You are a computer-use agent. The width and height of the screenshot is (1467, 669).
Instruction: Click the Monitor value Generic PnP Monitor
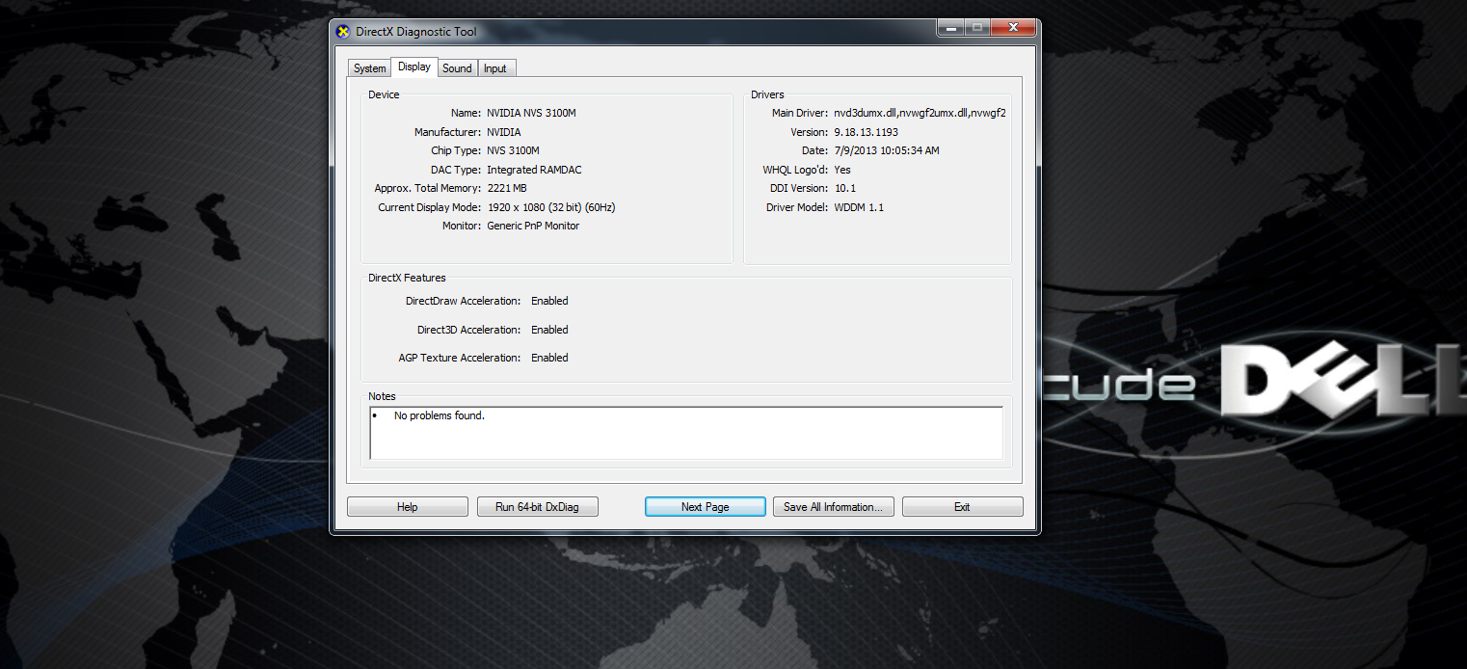click(x=533, y=227)
